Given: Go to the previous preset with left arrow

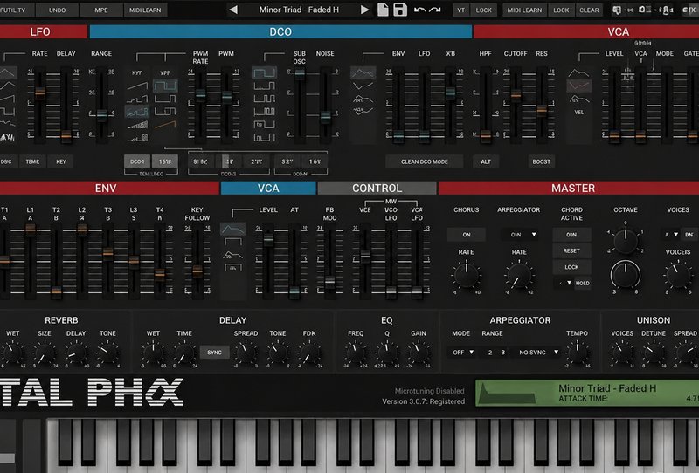Looking at the screenshot, I should (233, 10).
